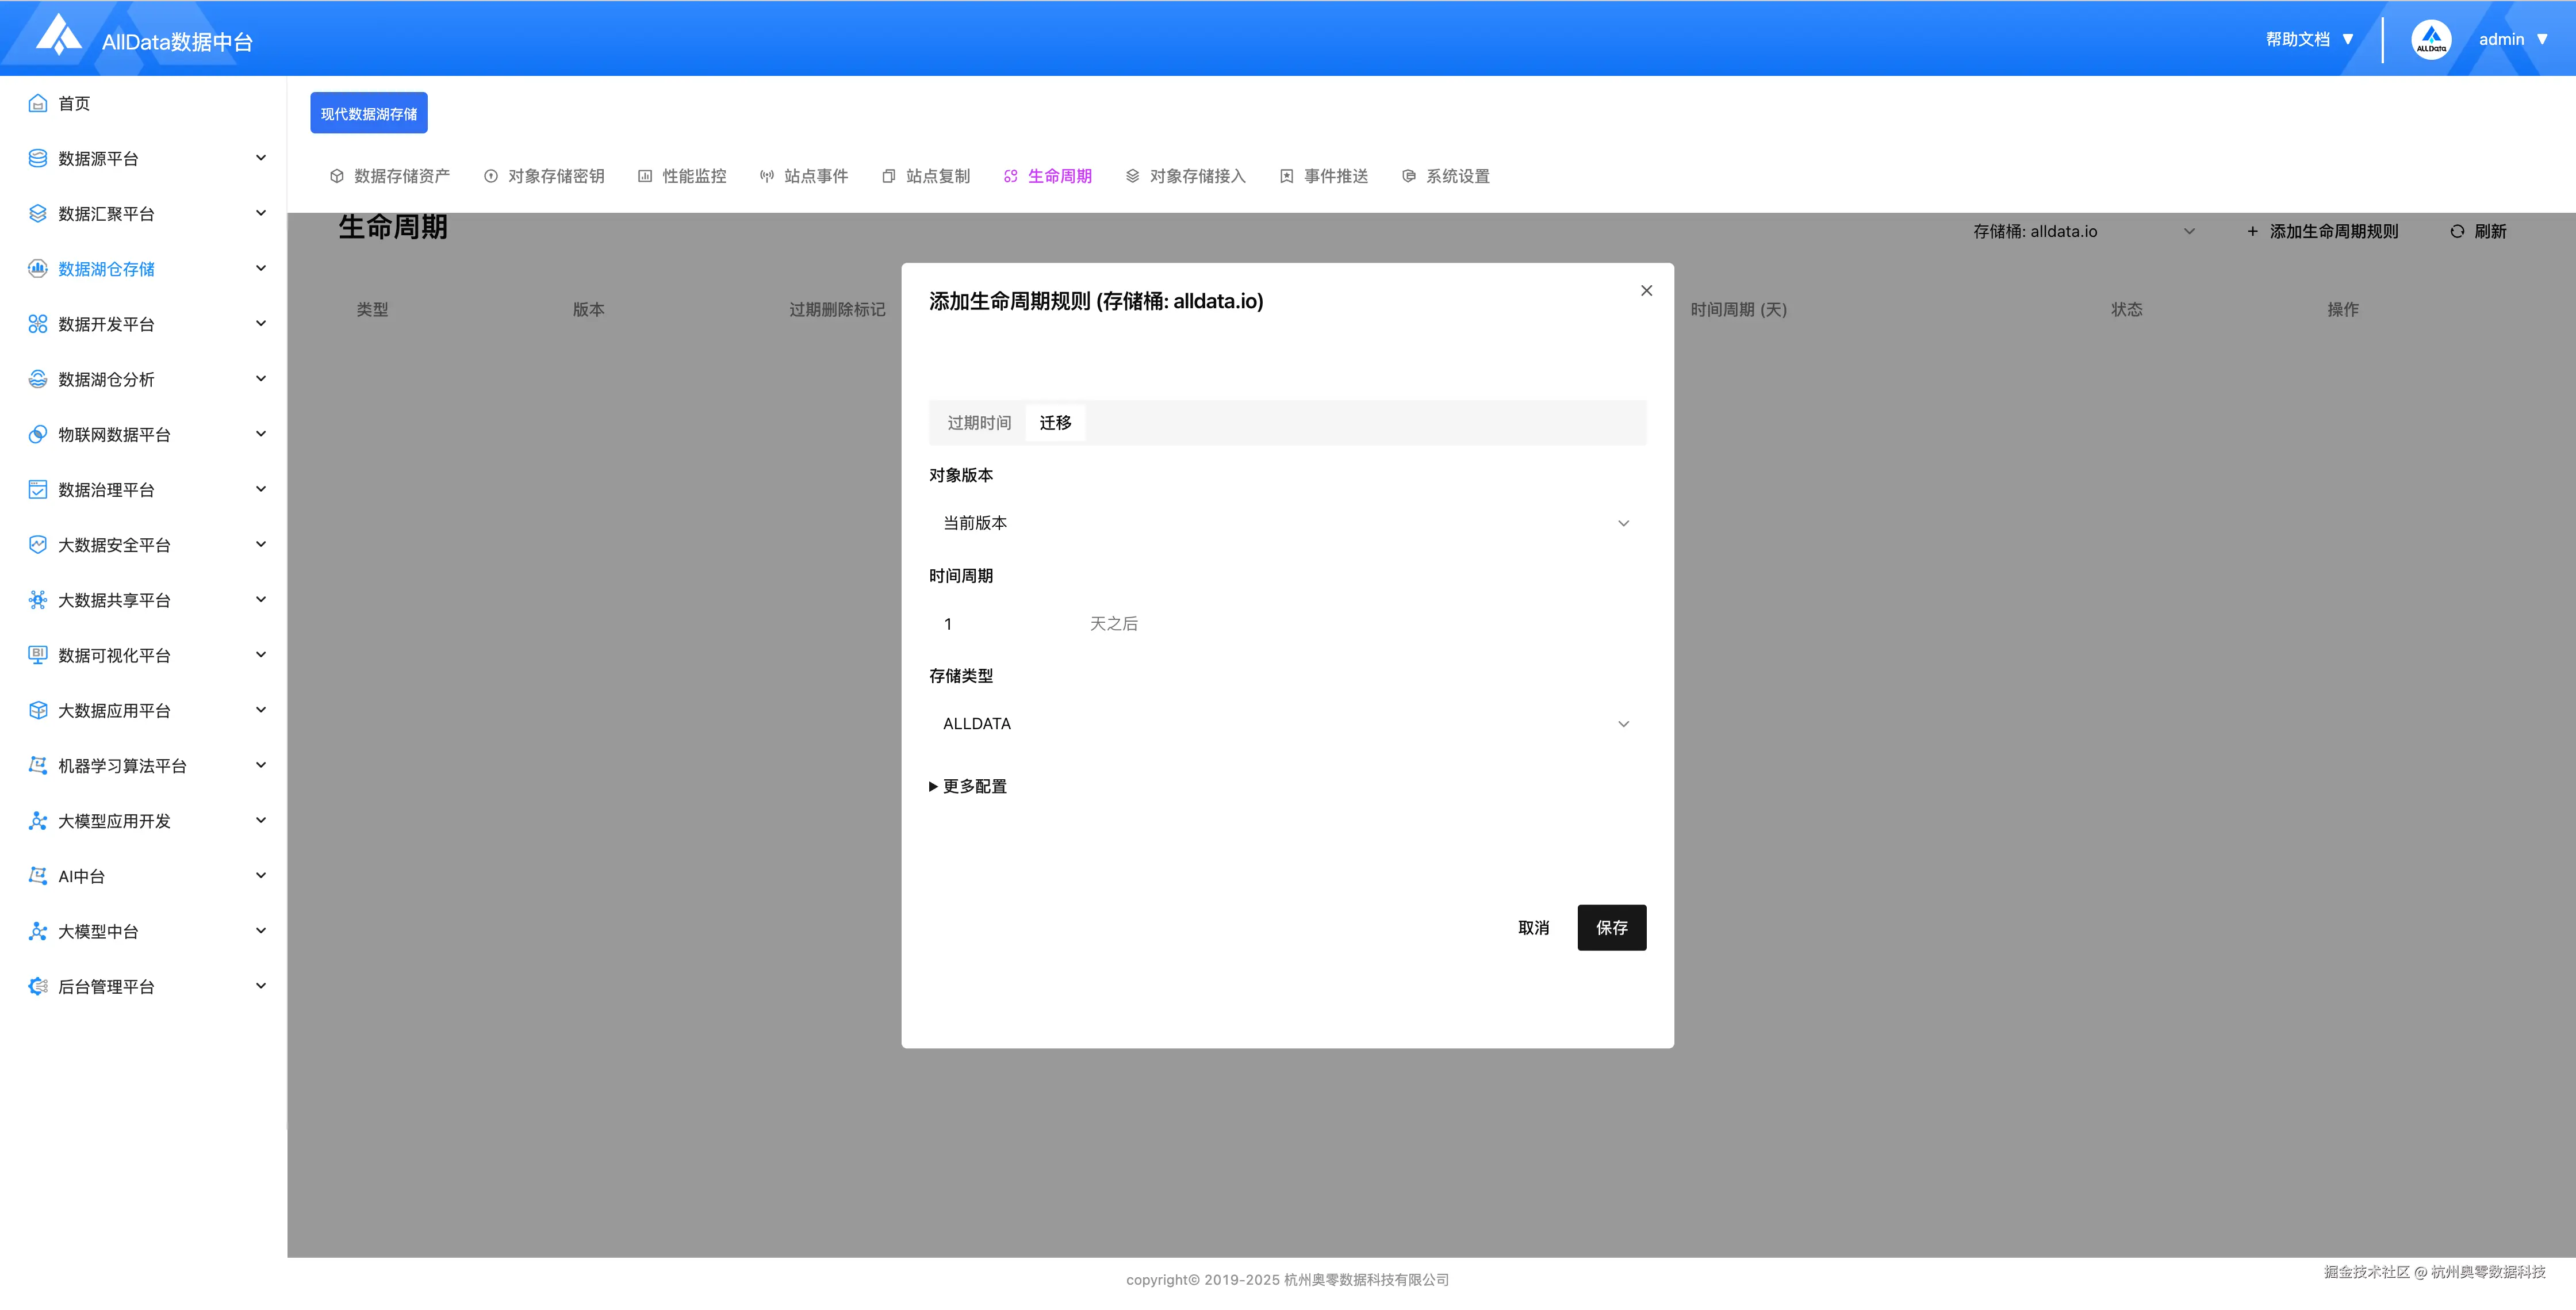Click the 时间周期 days input field

(1000, 623)
